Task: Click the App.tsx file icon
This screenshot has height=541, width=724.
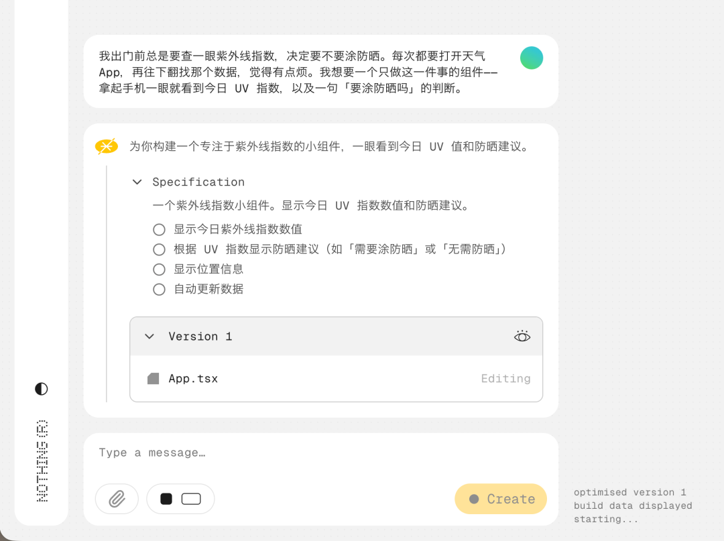Action: [153, 378]
